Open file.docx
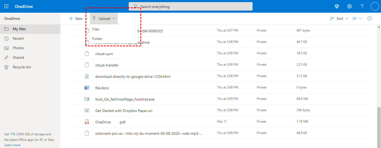The image size is (381, 148). click(102, 88)
